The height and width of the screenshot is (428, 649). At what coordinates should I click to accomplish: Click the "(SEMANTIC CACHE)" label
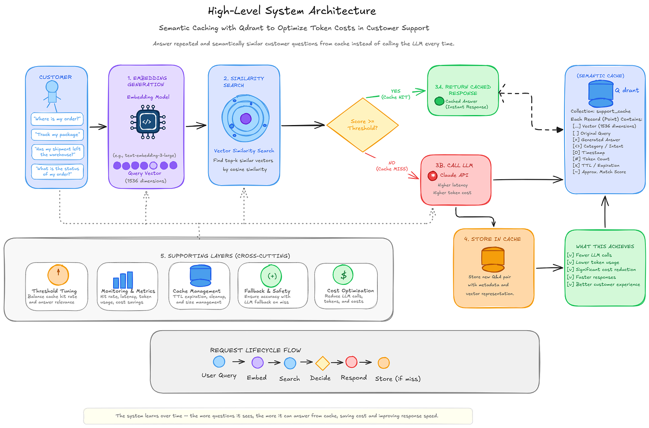[x=600, y=76]
